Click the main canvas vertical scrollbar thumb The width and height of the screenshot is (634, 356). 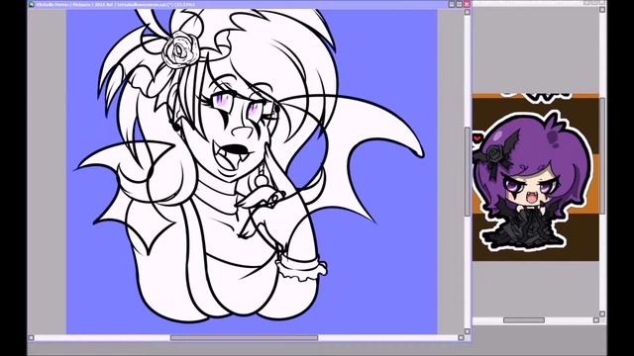click(467, 171)
